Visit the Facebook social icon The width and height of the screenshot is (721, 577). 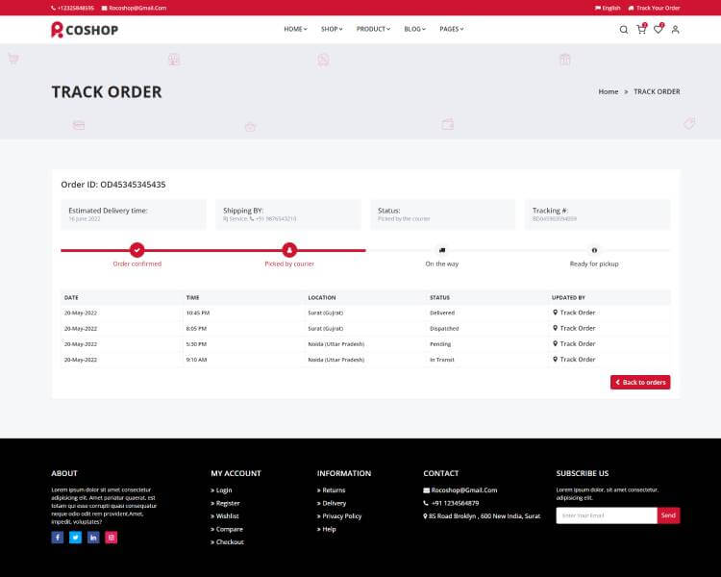coord(58,538)
